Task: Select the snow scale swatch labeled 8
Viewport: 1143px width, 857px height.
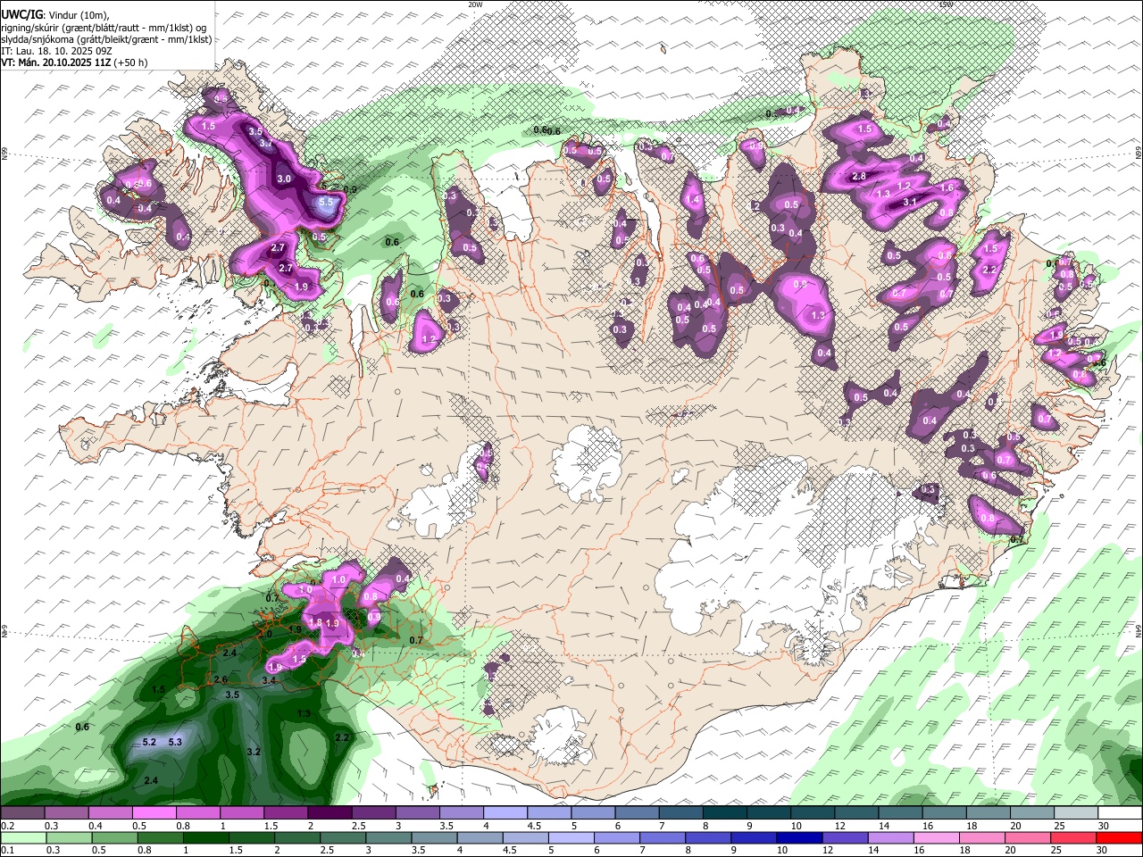Action: (725, 813)
